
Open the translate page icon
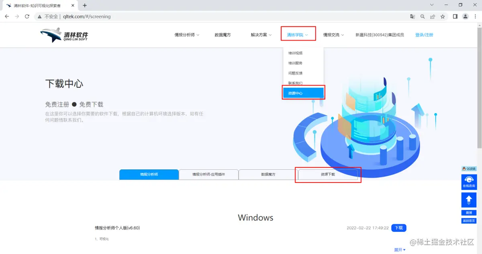click(412, 16)
